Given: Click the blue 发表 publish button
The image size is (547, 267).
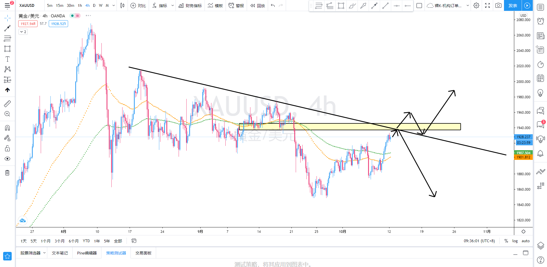Looking at the screenshot, I should 513,5.
